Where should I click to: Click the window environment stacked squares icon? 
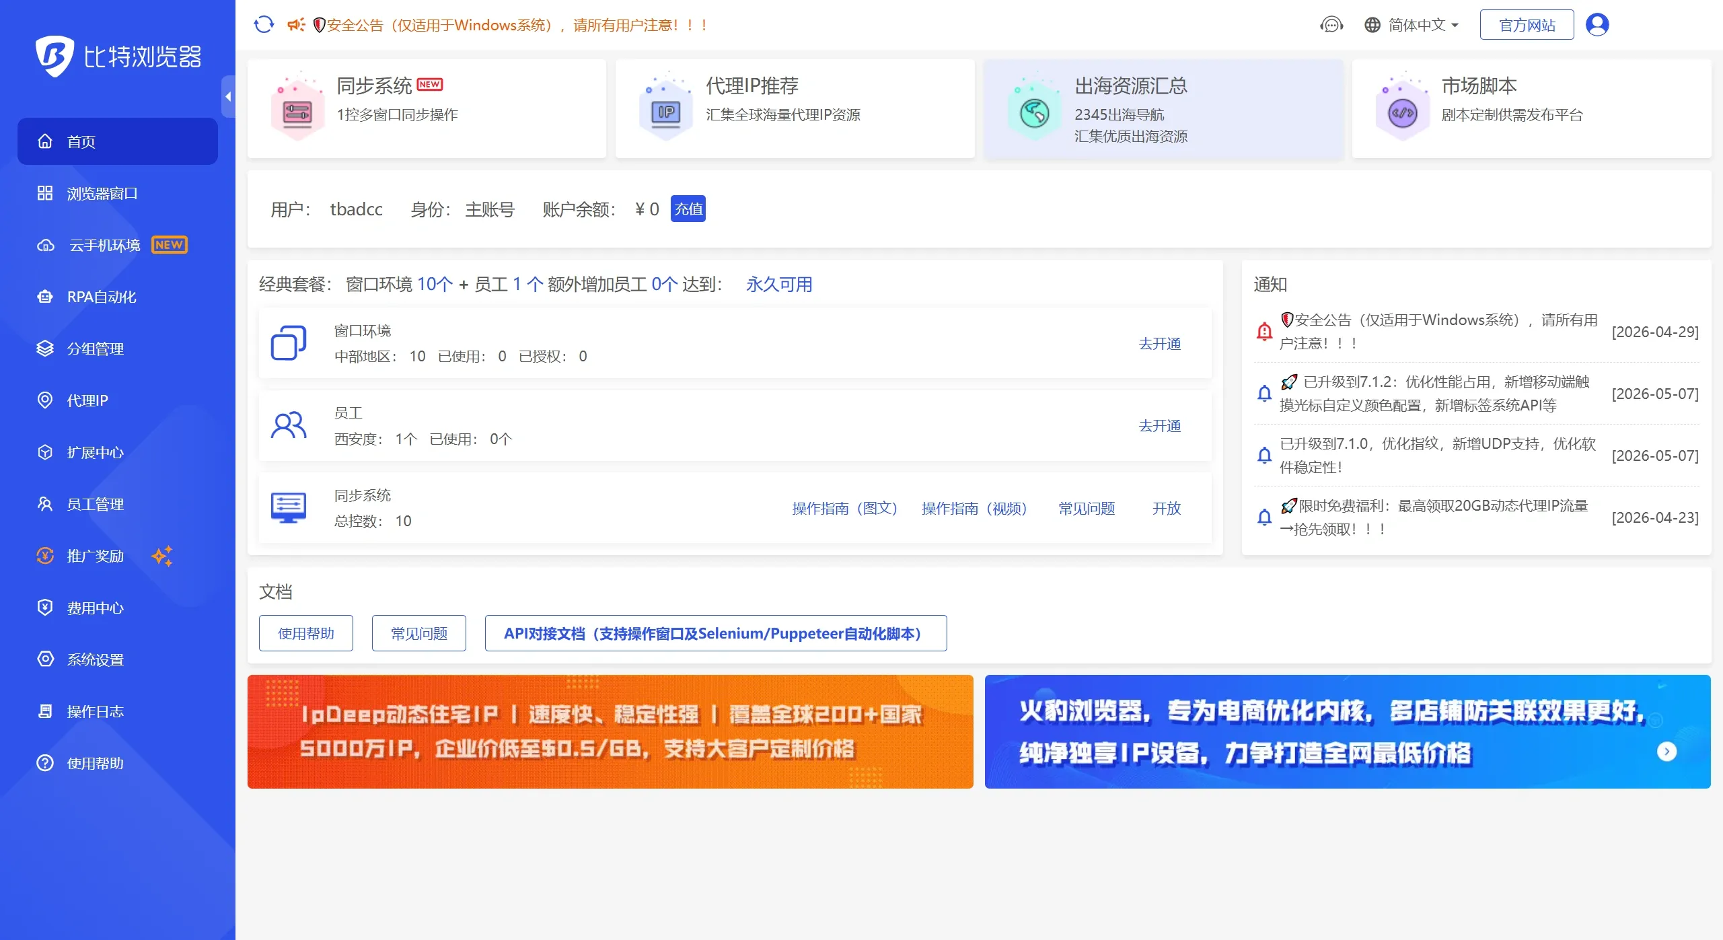point(289,342)
